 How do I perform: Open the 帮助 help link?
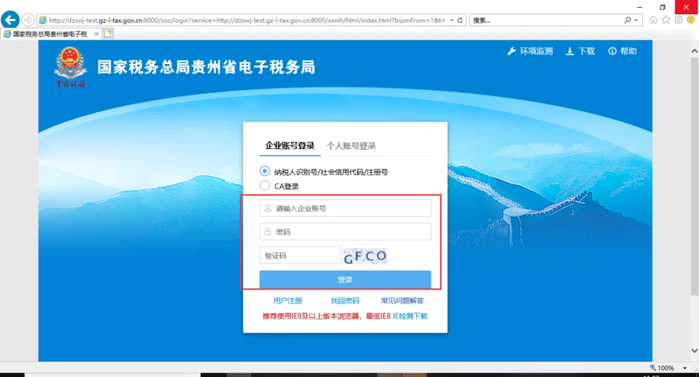(623, 51)
